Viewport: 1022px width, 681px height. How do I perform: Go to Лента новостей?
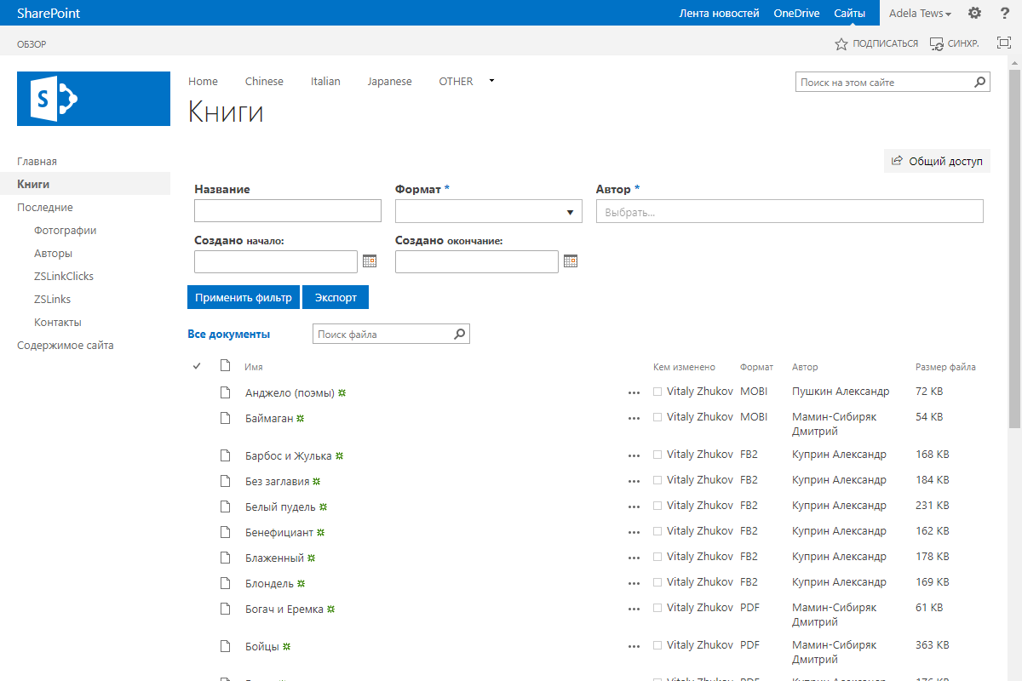719,13
